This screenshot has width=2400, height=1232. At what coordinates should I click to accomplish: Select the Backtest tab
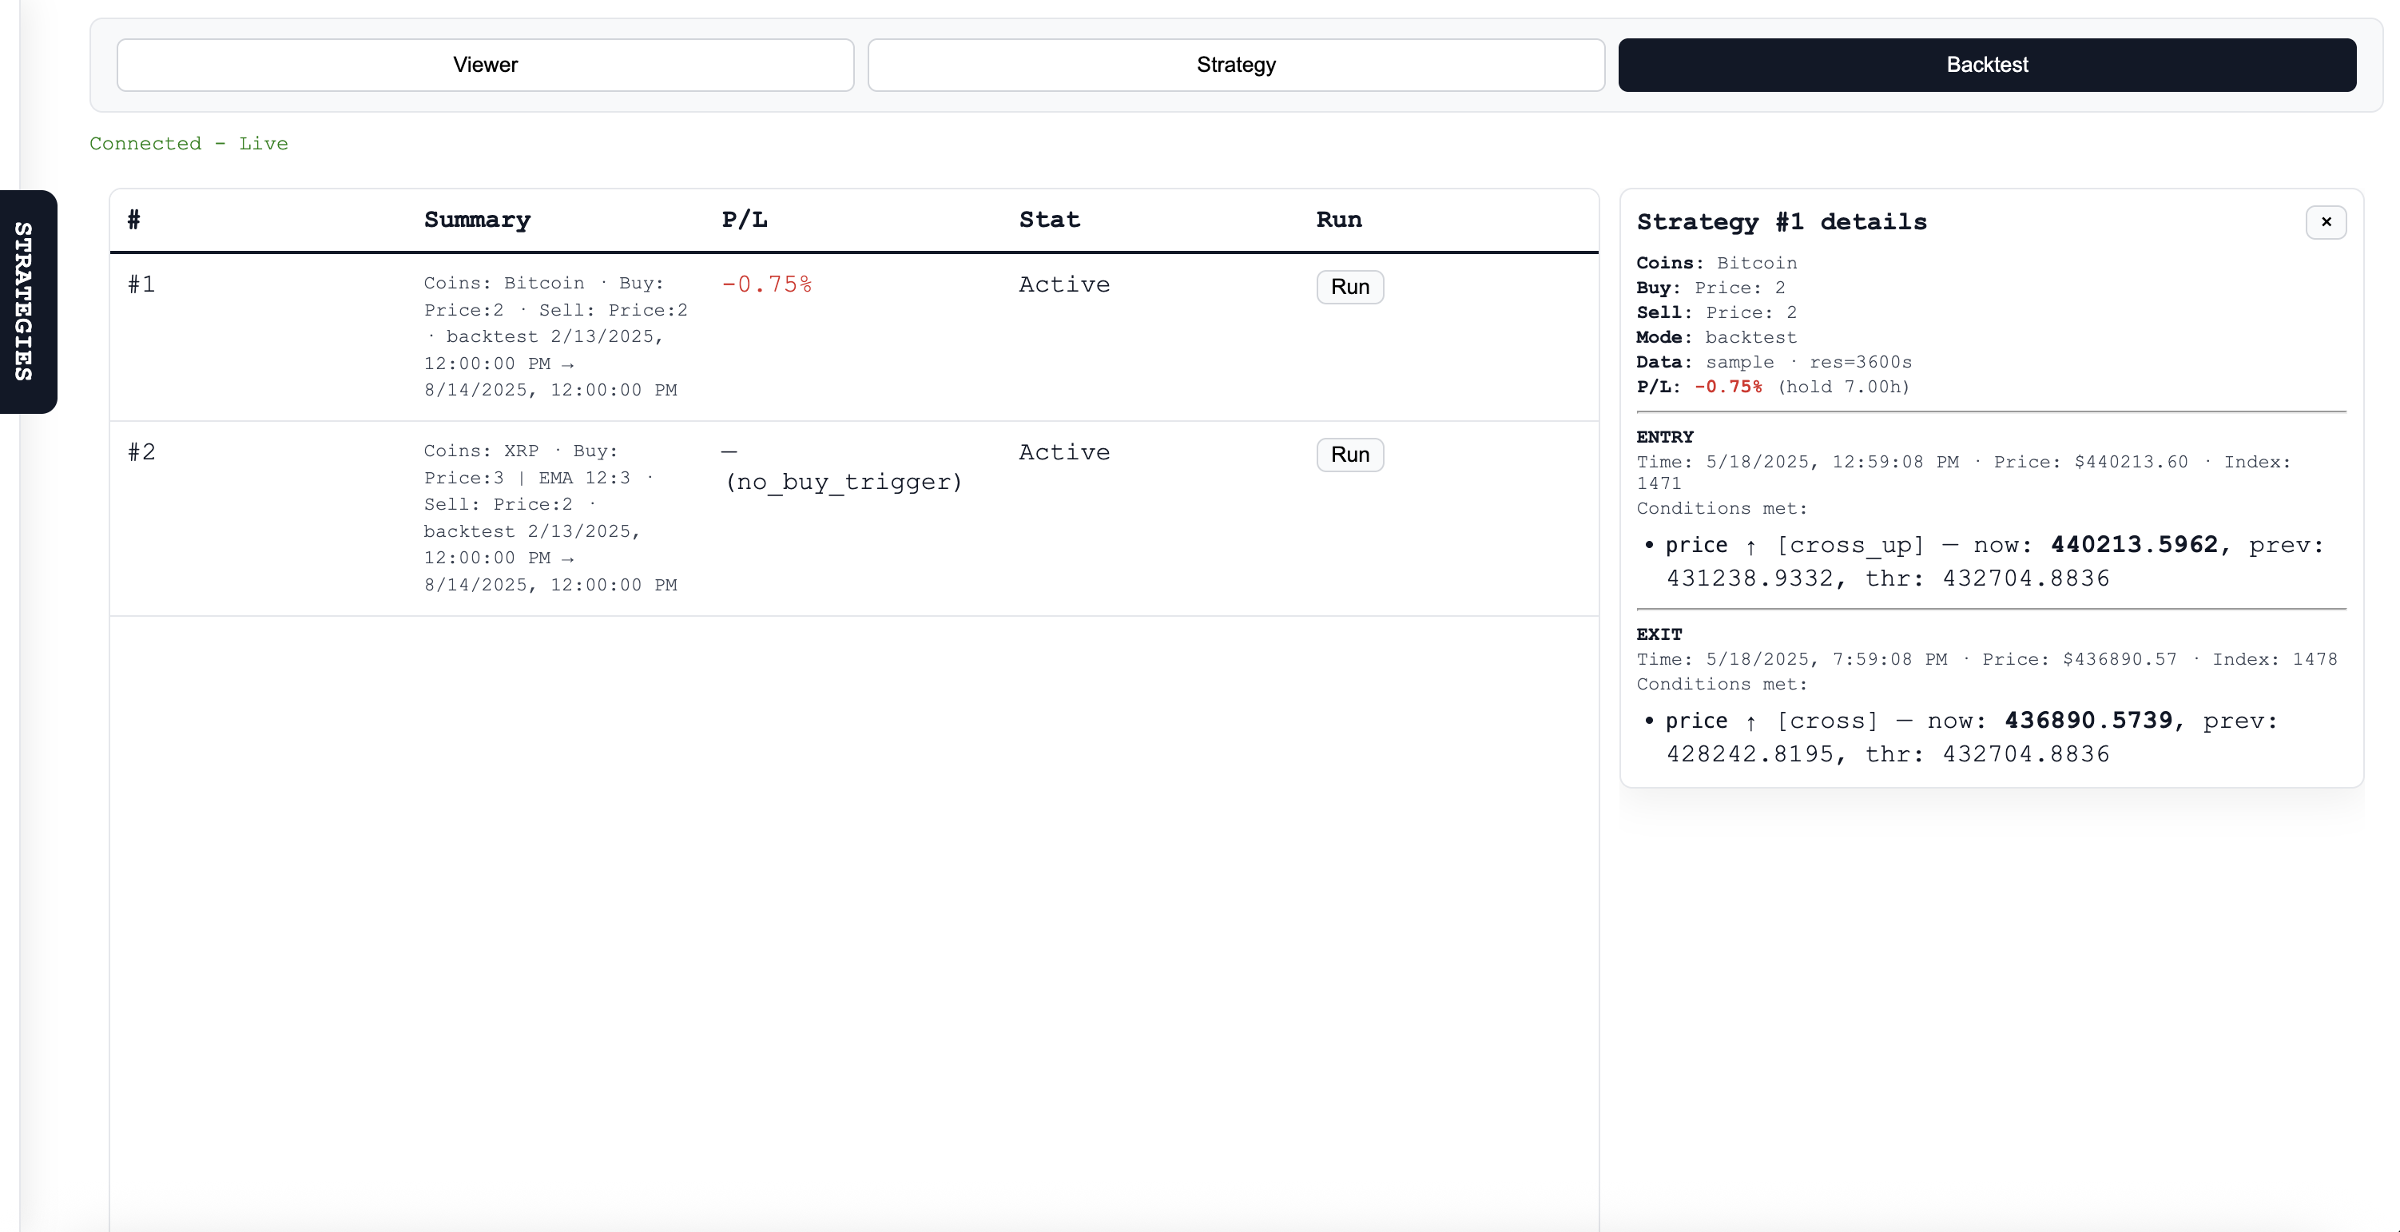pyautogui.click(x=1986, y=64)
